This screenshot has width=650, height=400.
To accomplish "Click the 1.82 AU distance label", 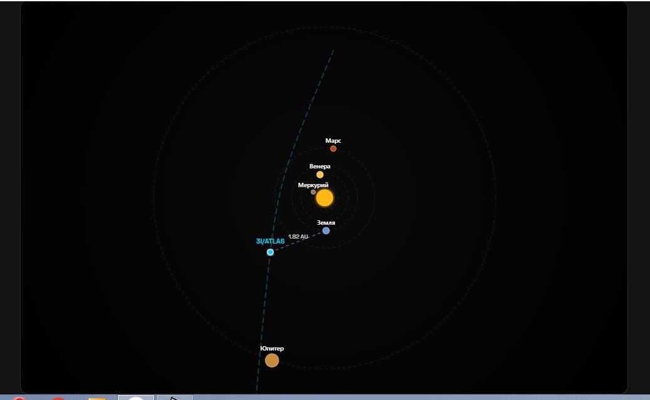I will [x=298, y=237].
